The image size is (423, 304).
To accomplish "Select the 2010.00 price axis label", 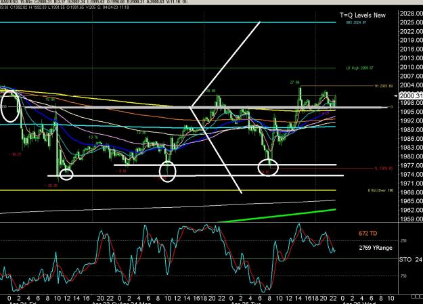I will point(411,67).
